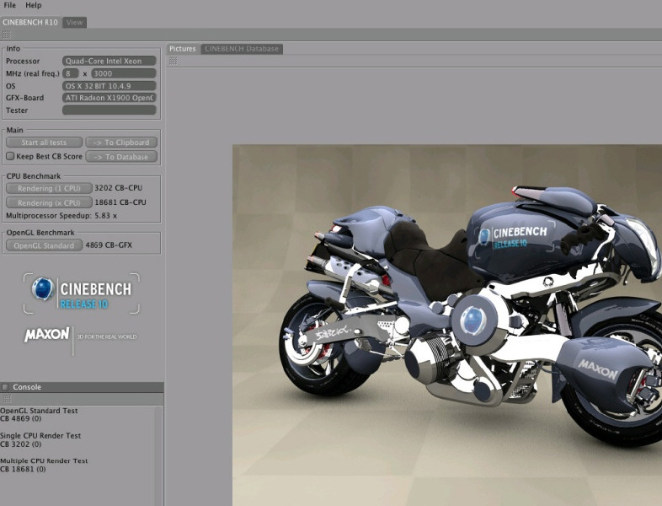Viewport: 662px width, 506px height.
Task: Run the OpenGL Standard benchmark
Action: [44, 245]
